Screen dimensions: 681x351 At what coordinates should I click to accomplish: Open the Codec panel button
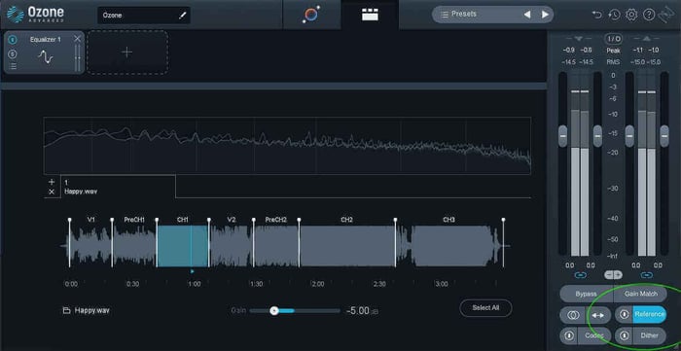[x=594, y=335]
